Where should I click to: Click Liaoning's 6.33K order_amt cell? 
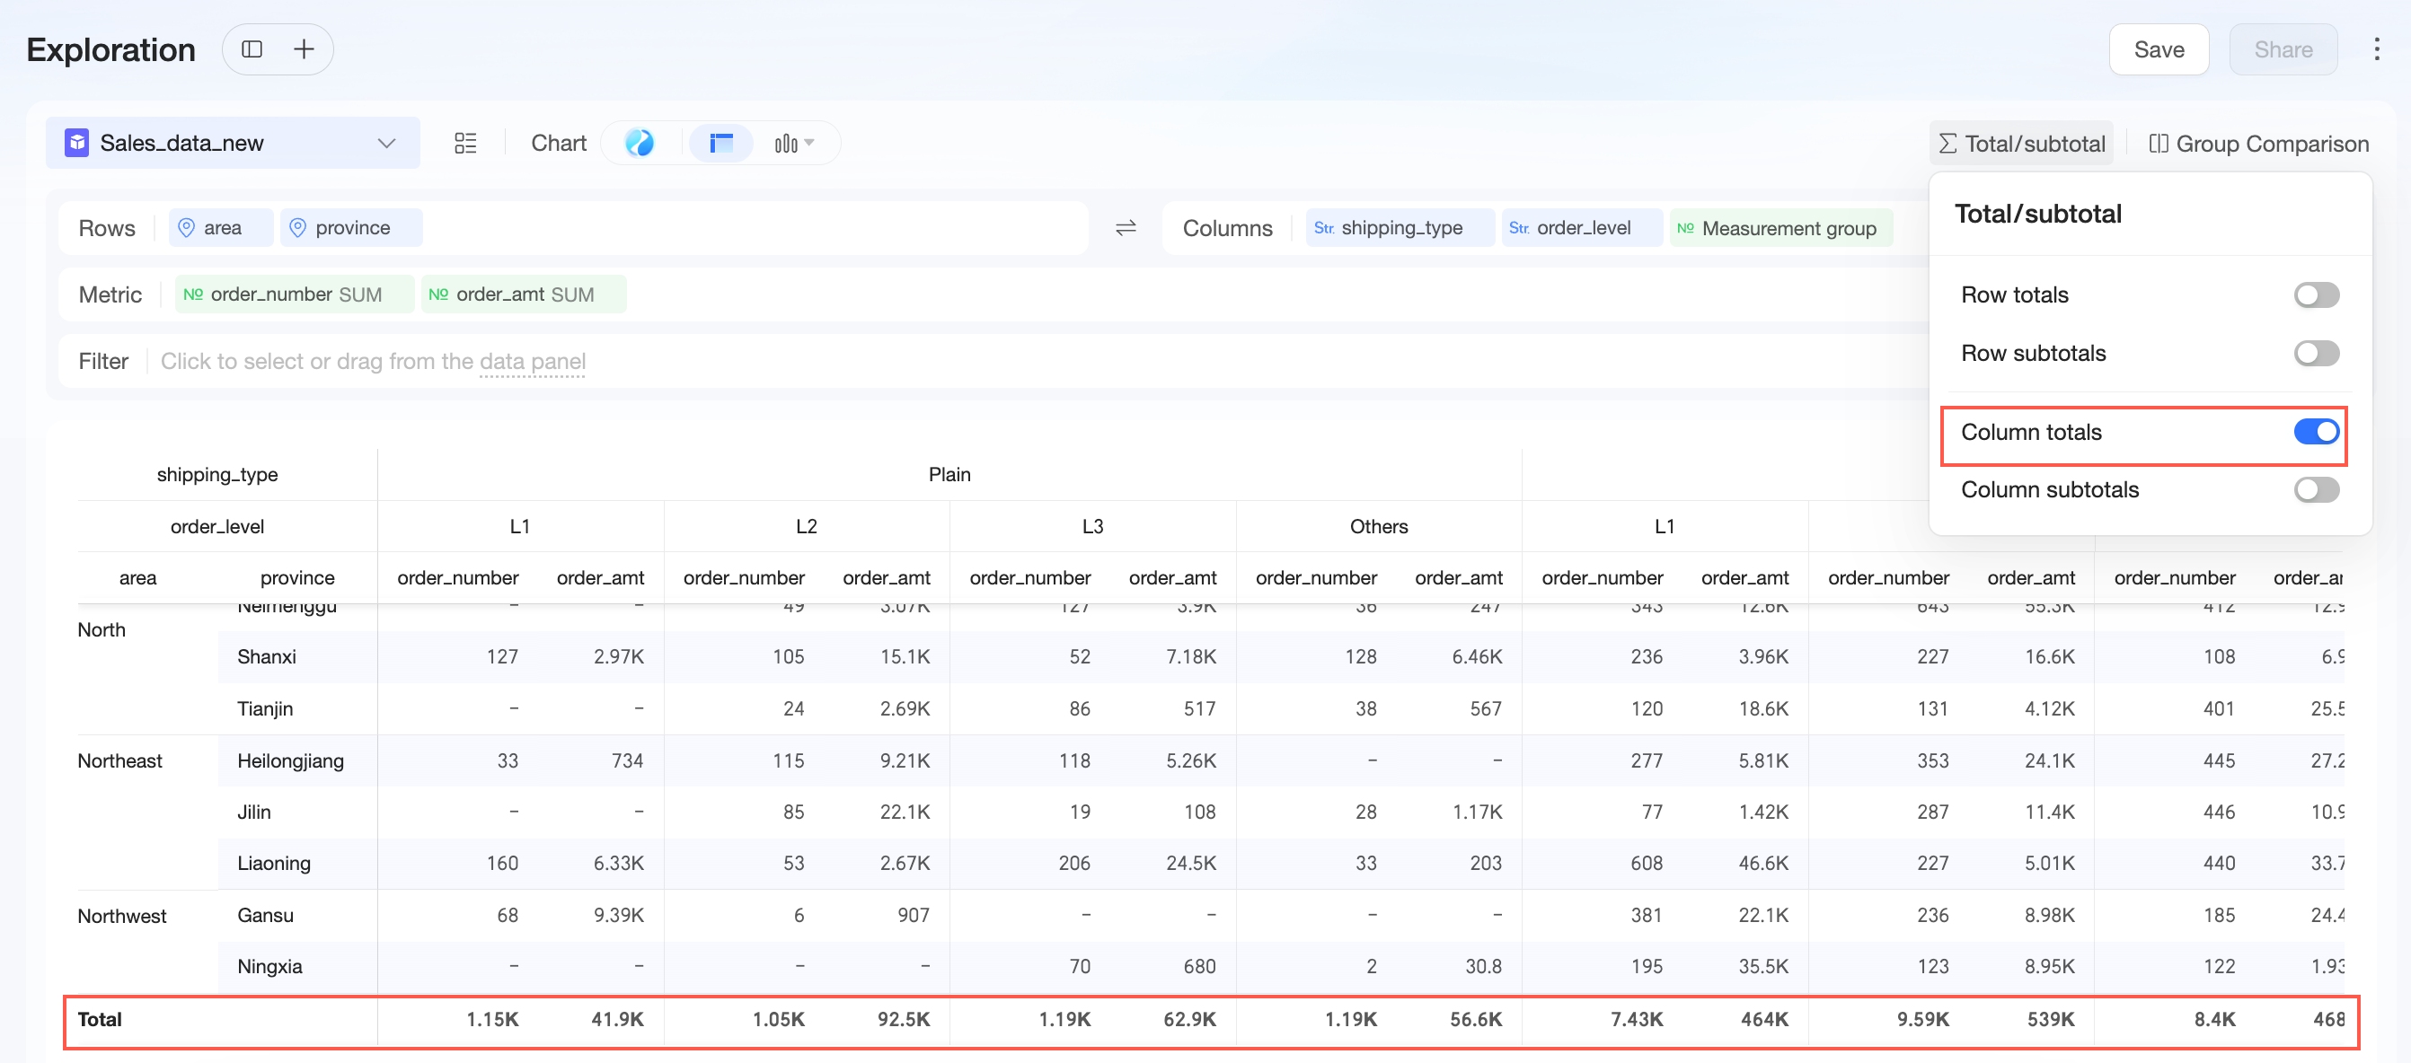[x=618, y=864]
